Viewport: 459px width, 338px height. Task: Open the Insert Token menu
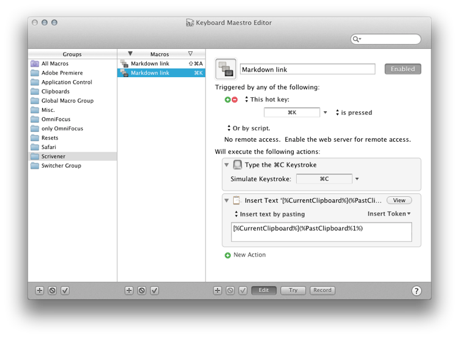(x=389, y=214)
